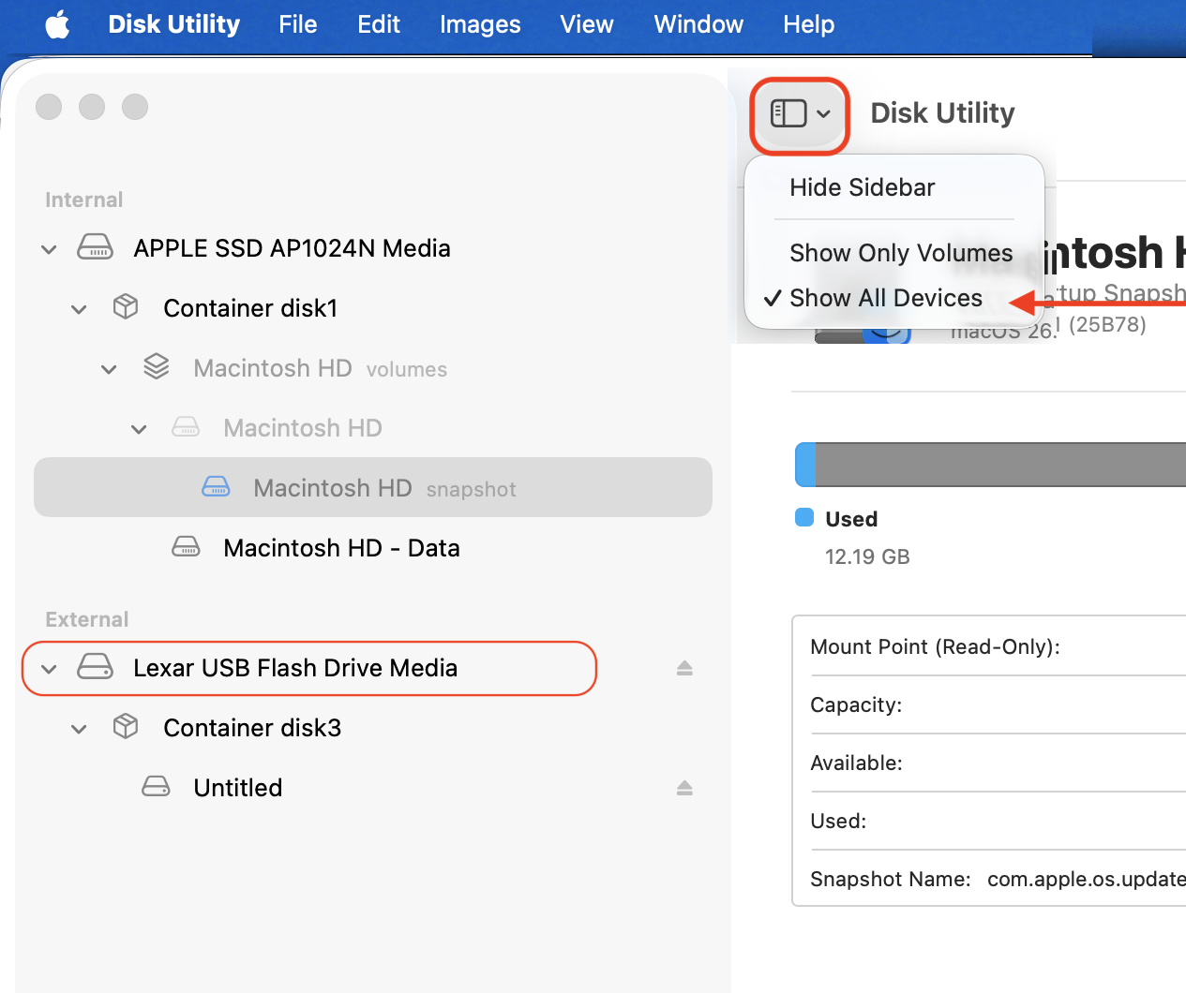Choose Hide Sidebar from the view menu
This screenshot has width=1186, height=993.
(862, 187)
